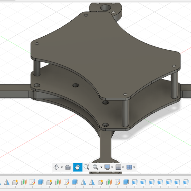Click the Zoom Window / Fit icon
The width and height of the screenshot is (191, 191).
pyautogui.click(x=95, y=167)
